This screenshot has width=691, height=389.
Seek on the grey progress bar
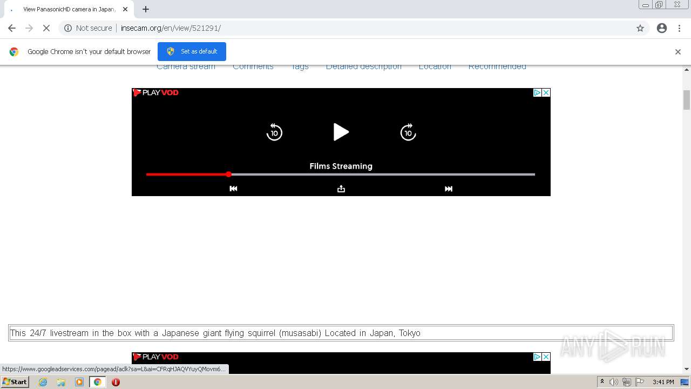pyautogui.click(x=383, y=174)
